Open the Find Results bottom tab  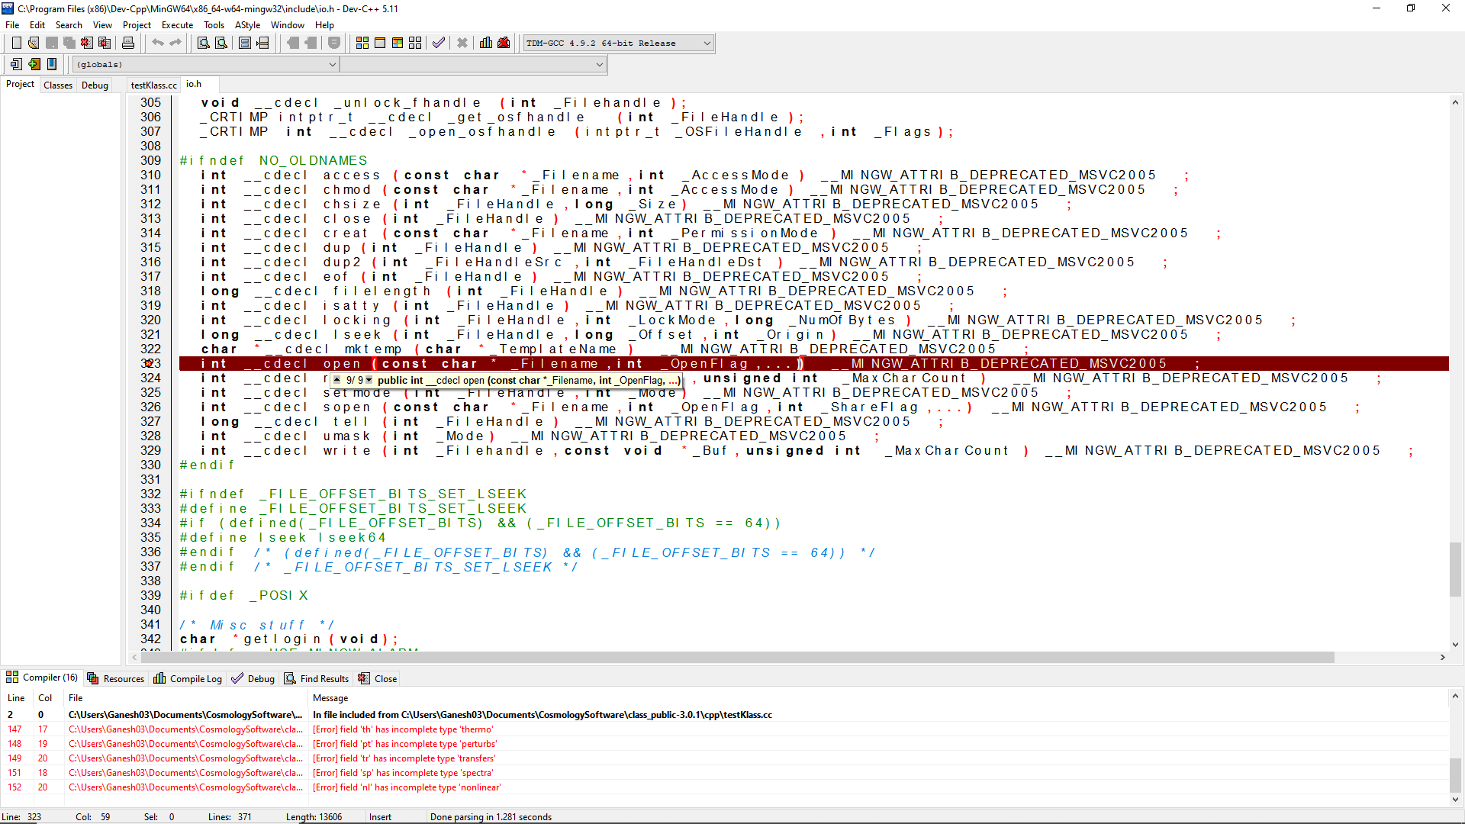tap(316, 678)
